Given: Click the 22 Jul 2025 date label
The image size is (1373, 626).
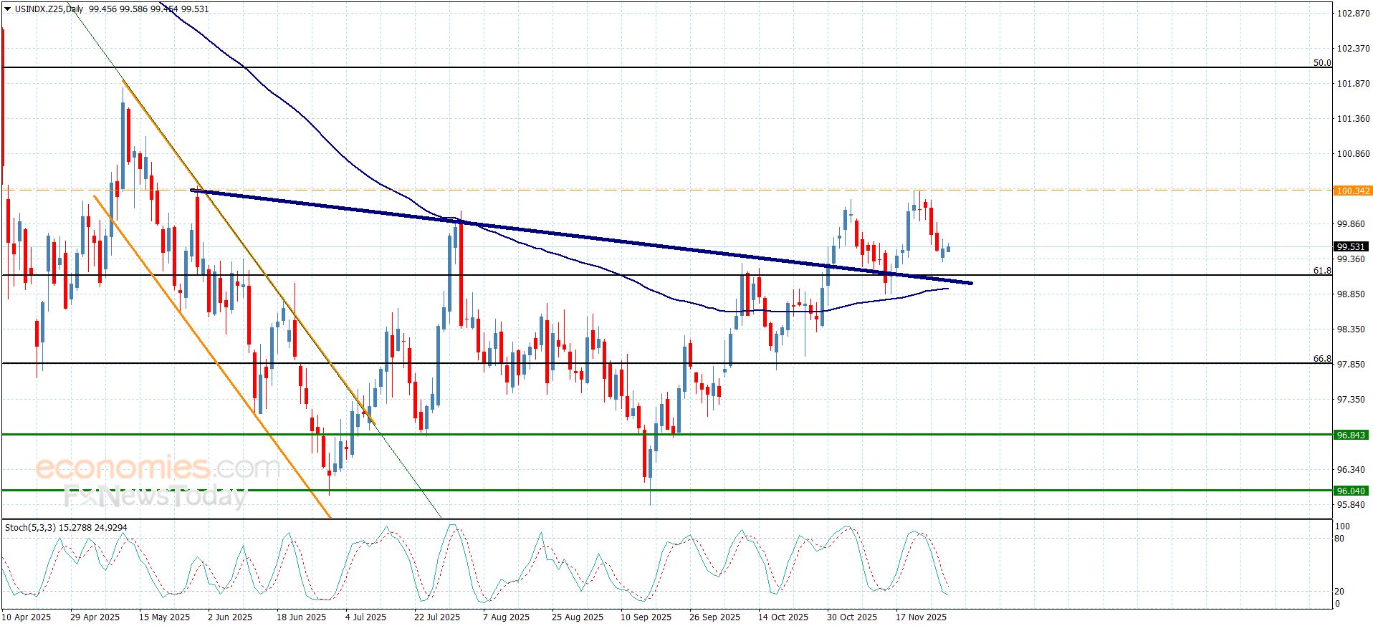Looking at the screenshot, I should [436, 617].
